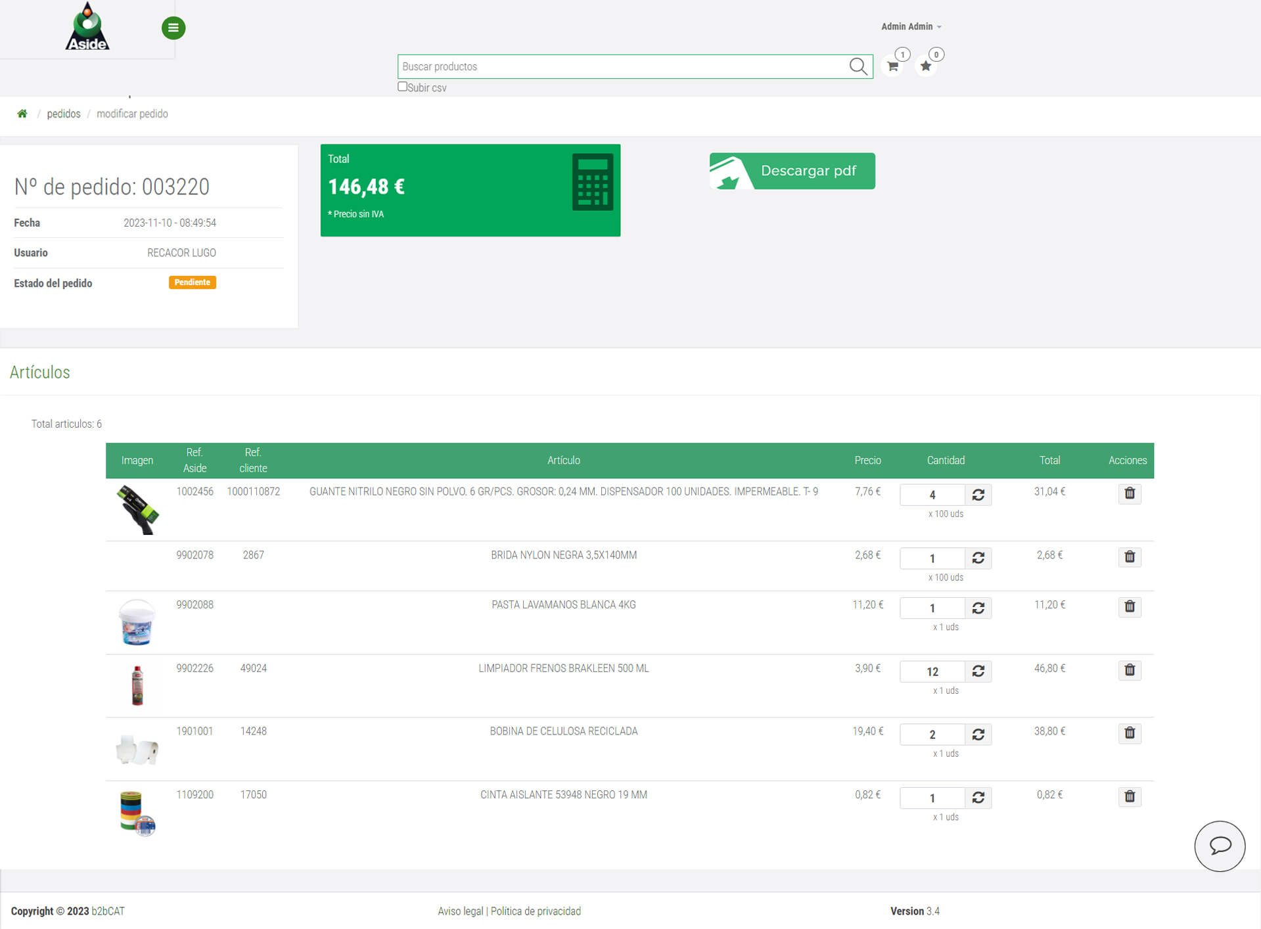Enable the Subir csv checkbox

[402, 87]
